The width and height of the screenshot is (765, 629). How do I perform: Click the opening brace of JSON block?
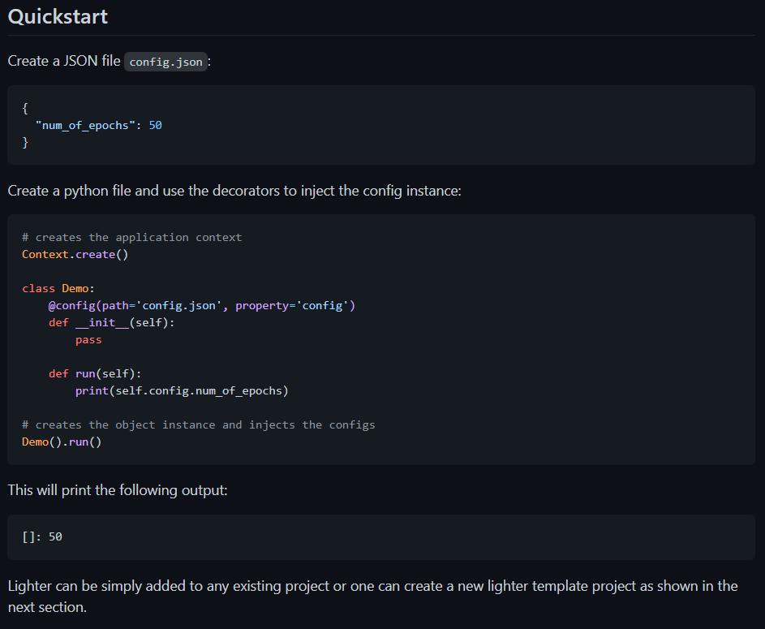tap(25, 108)
